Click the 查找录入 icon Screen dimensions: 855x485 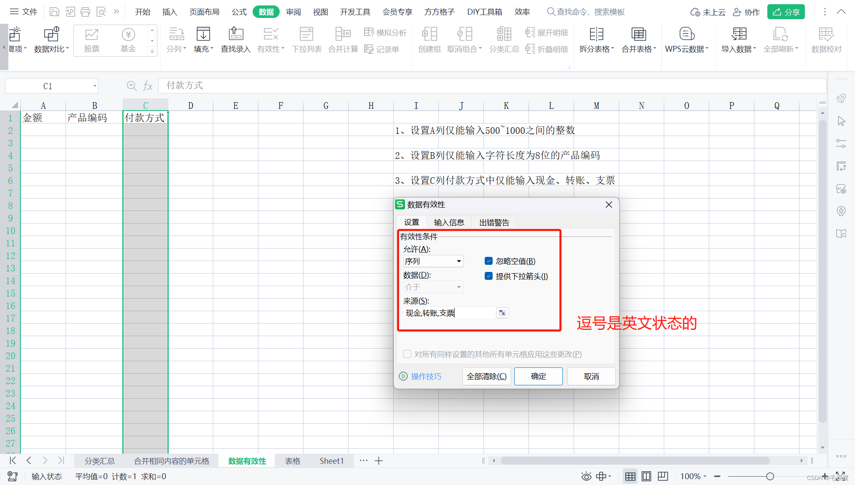tap(235, 40)
